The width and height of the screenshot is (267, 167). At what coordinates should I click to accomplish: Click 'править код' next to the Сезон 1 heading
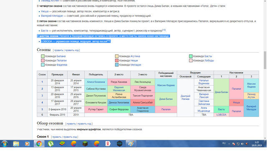pos(70,137)
